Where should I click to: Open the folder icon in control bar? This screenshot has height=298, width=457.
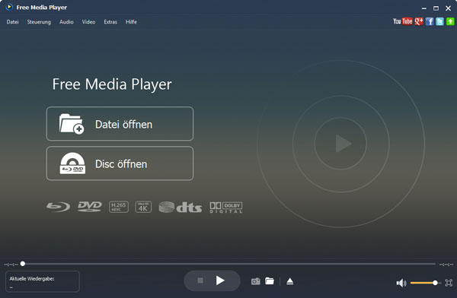(270, 281)
